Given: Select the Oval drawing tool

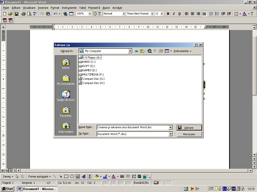Looking at the screenshot, I should 72,176.
